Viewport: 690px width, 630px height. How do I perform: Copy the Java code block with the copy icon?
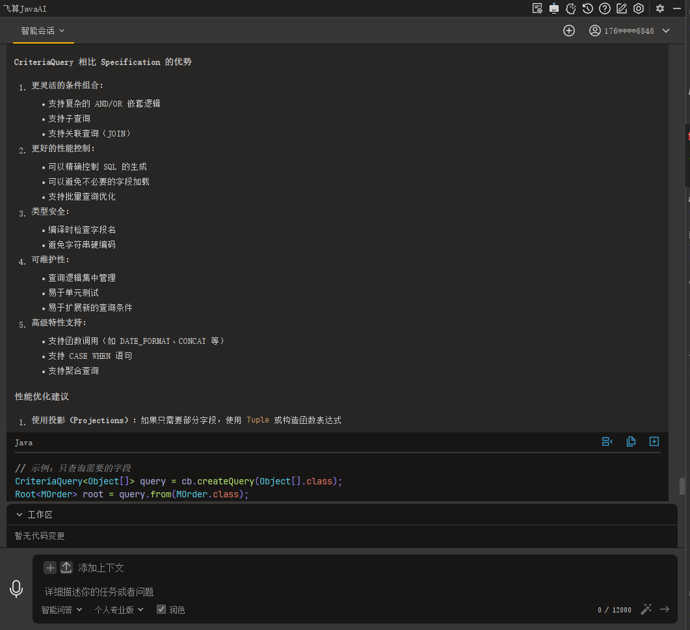click(631, 441)
